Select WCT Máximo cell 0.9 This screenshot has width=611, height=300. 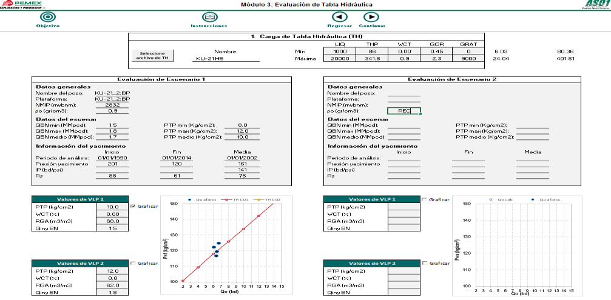pos(403,59)
